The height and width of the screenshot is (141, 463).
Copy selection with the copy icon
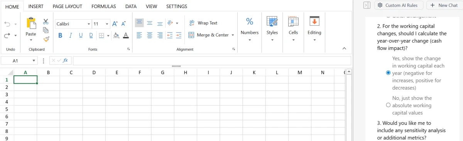coord(46,30)
